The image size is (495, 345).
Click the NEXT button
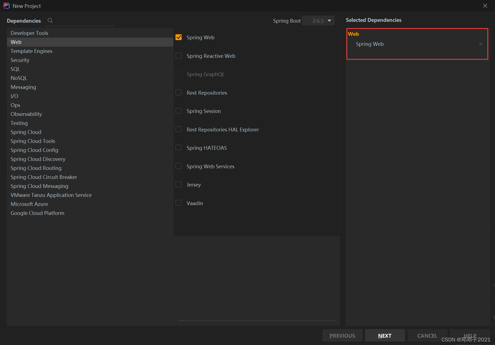(385, 335)
